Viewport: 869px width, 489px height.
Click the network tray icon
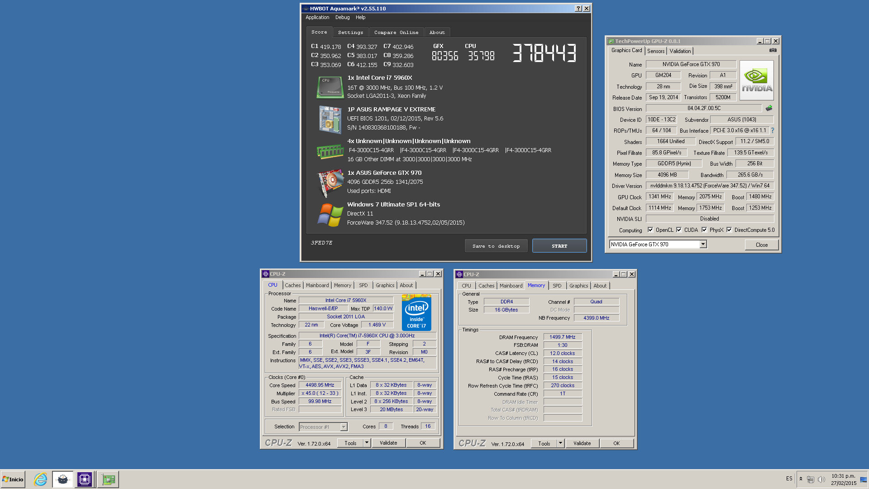point(810,479)
